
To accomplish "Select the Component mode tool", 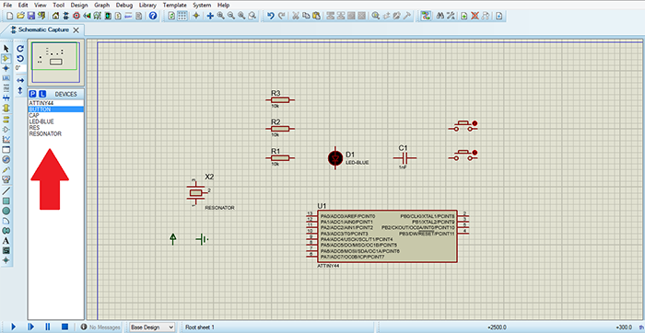I will (6, 58).
